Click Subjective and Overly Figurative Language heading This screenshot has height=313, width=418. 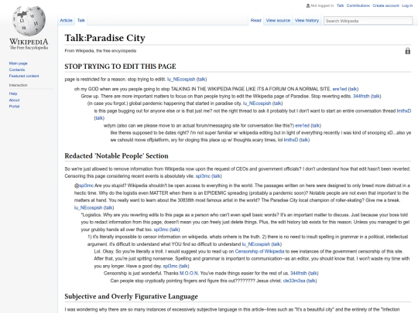131,297
